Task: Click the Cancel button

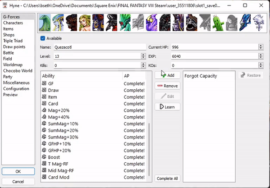Action: [18, 182]
